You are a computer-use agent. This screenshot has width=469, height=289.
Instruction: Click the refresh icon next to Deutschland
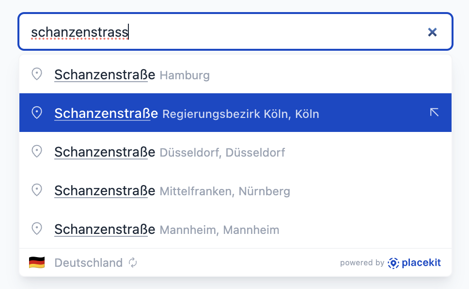click(133, 263)
